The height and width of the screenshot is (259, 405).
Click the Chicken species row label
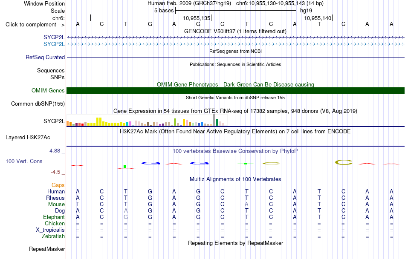point(55,223)
